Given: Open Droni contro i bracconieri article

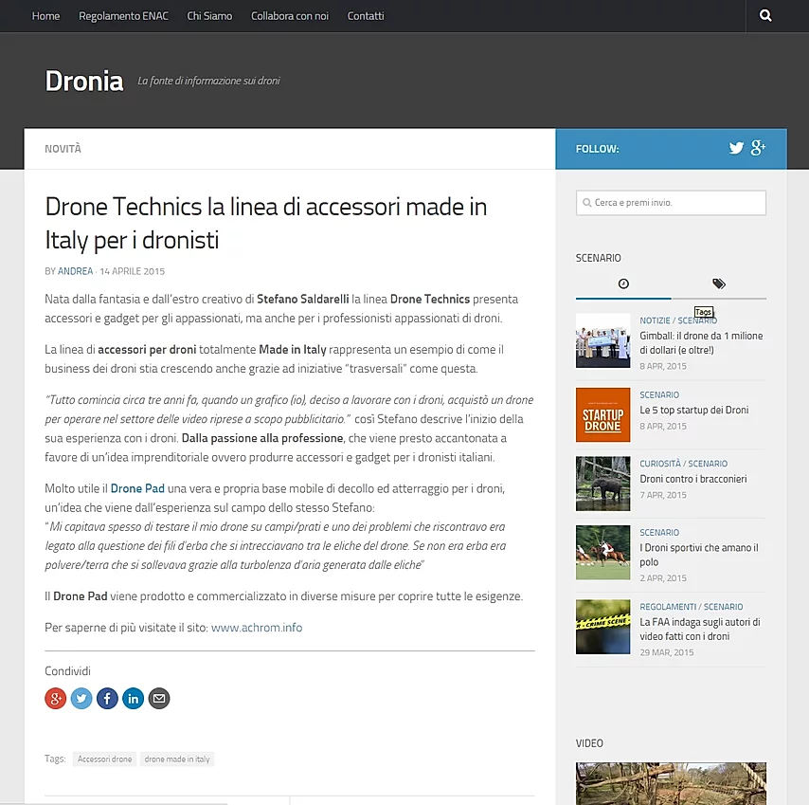Looking at the screenshot, I should click(692, 479).
